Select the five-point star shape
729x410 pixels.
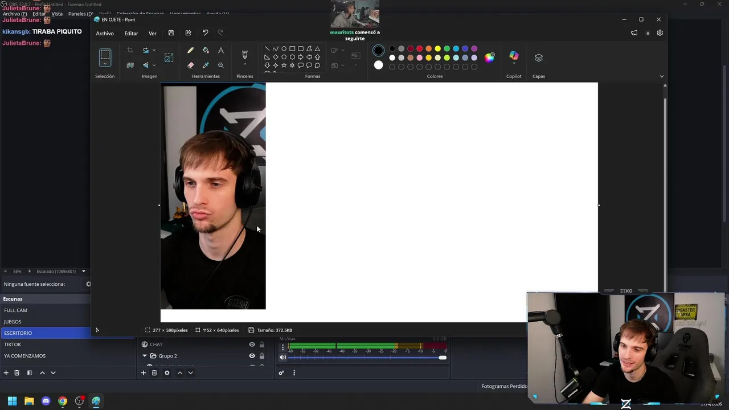click(284, 65)
